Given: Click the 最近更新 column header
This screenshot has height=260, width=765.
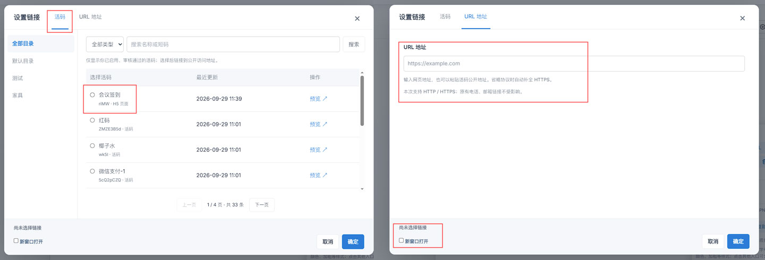Looking at the screenshot, I should click(x=207, y=77).
